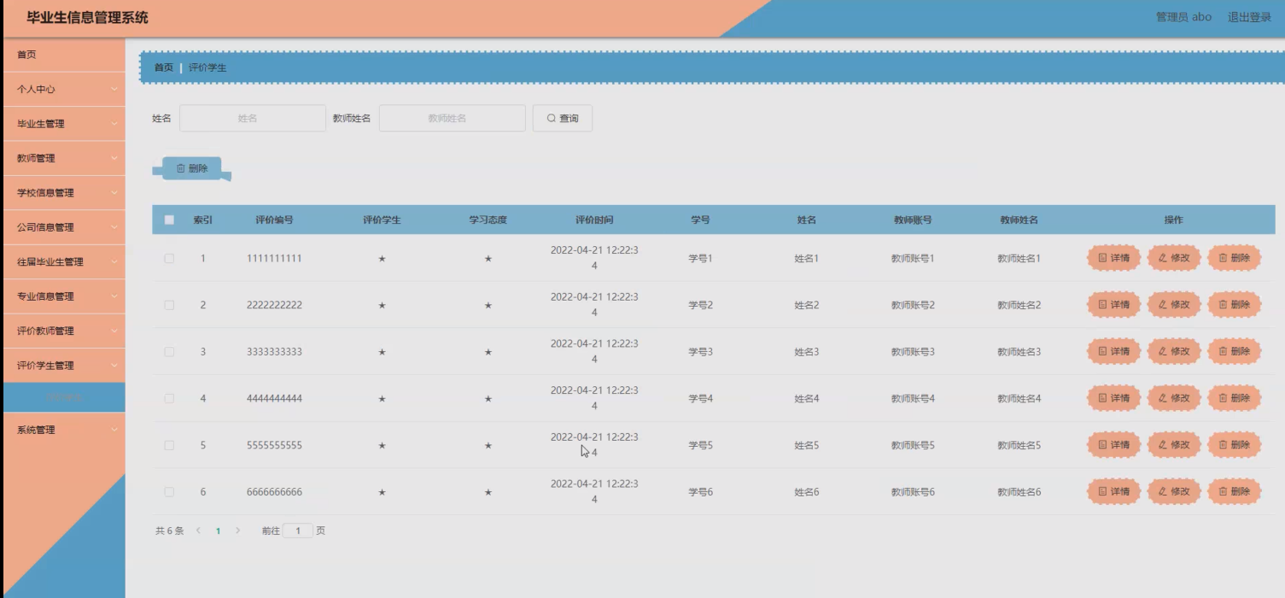
Task: Expand the 系统管理 sidebar menu
Action: pyautogui.click(x=64, y=430)
